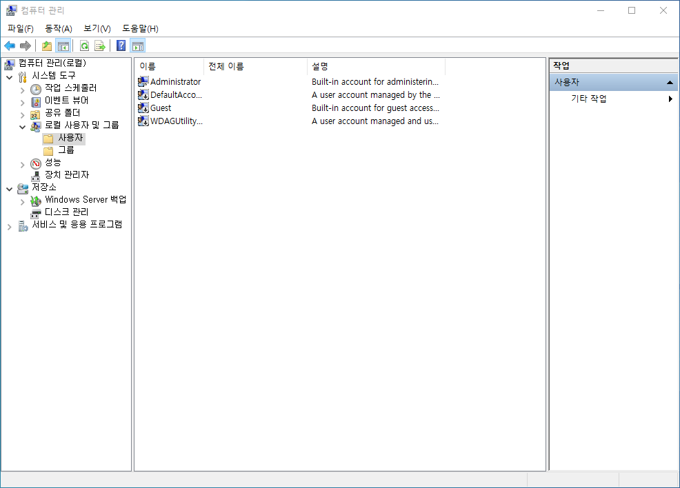The height and width of the screenshot is (488, 680).
Task: Toggle console tree pane toolbar icon
Action: tap(63, 45)
